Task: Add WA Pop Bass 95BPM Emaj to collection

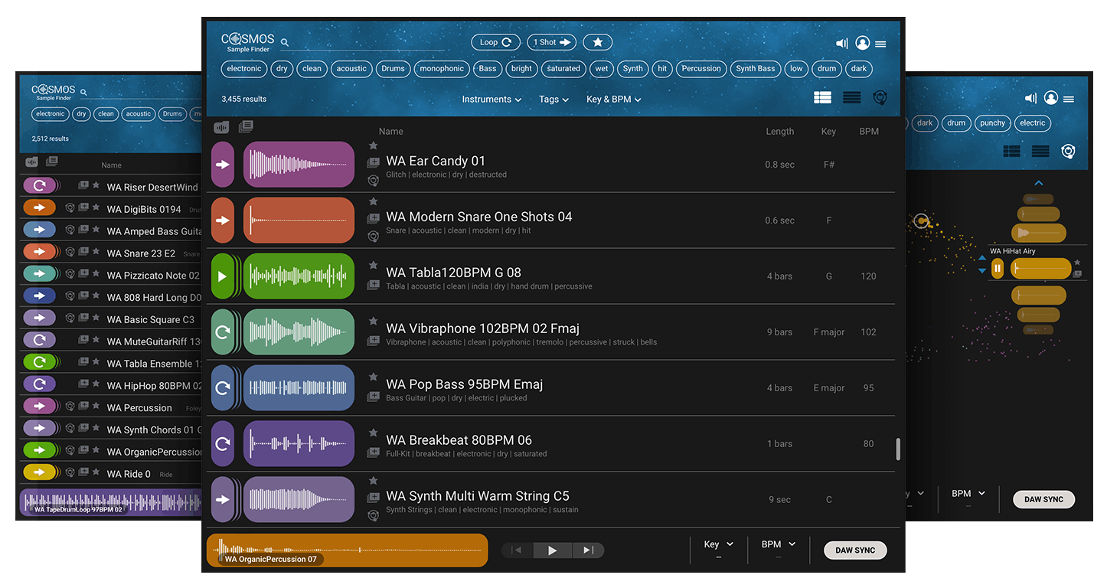Action: [x=373, y=397]
